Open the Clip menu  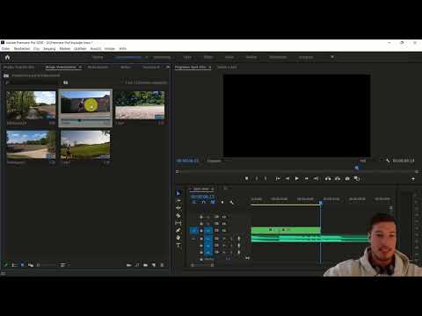(x=37, y=48)
